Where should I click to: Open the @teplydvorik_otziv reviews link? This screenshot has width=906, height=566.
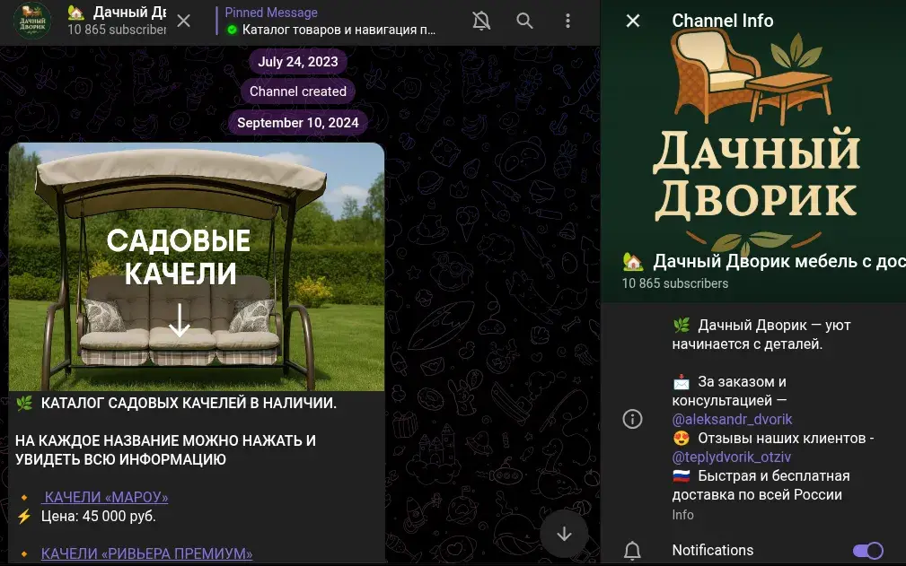(x=732, y=457)
